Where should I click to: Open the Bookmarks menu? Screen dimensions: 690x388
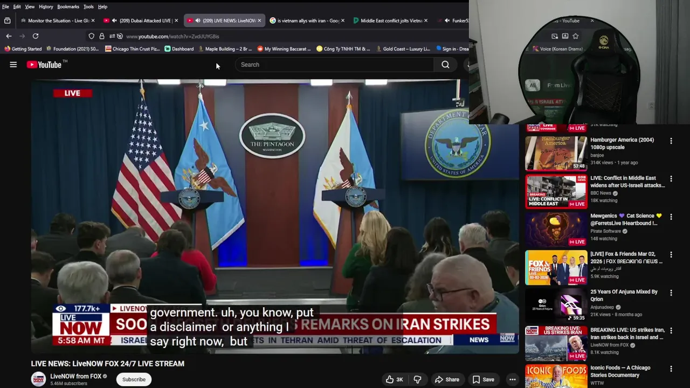68,6
